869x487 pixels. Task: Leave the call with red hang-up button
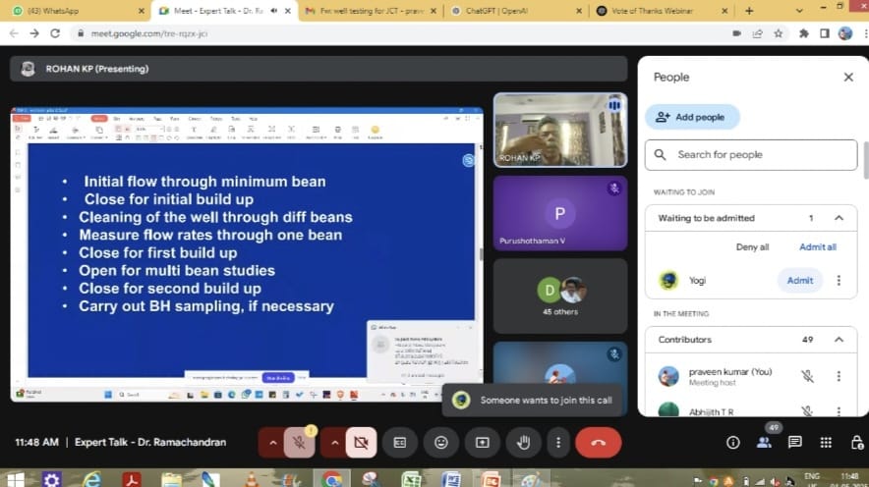pyautogui.click(x=598, y=443)
